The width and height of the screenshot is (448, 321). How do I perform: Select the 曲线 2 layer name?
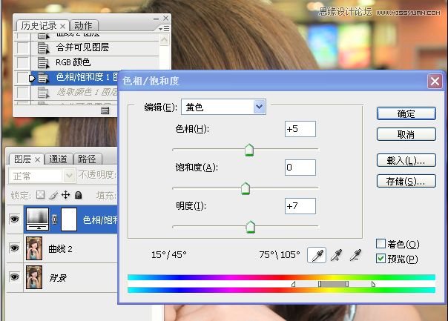point(60,249)
